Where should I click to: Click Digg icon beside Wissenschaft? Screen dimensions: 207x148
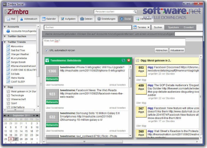point(8,99)
